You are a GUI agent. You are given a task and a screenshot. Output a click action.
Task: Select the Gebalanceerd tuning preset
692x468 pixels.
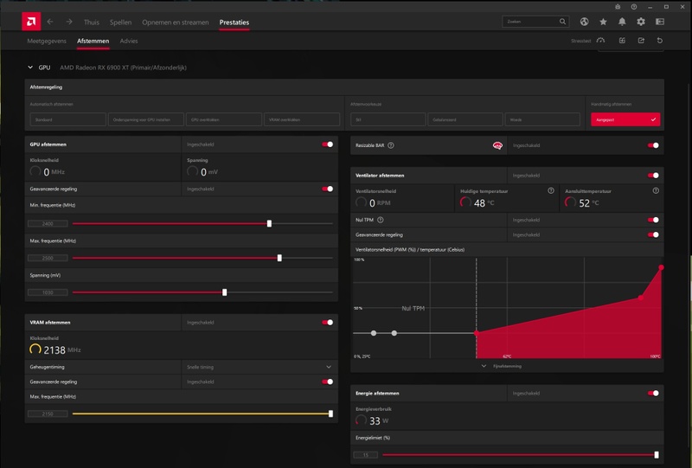point(465,119)
